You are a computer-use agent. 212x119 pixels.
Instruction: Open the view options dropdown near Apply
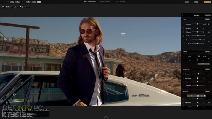point(196,2)
